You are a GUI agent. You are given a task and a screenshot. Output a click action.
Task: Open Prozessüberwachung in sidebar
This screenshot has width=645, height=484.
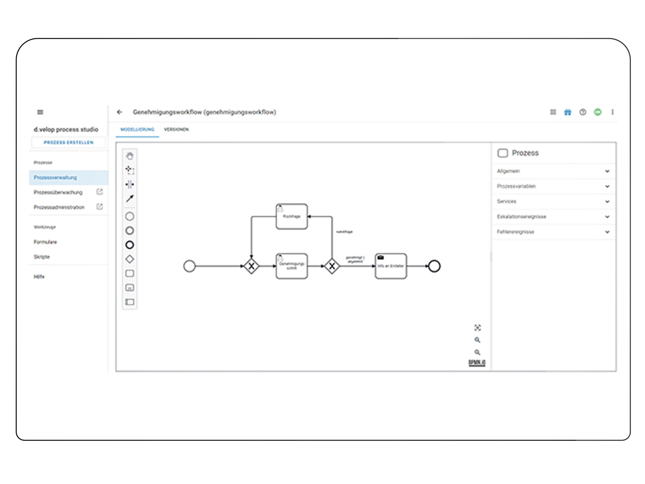click(x=58, y=192)
